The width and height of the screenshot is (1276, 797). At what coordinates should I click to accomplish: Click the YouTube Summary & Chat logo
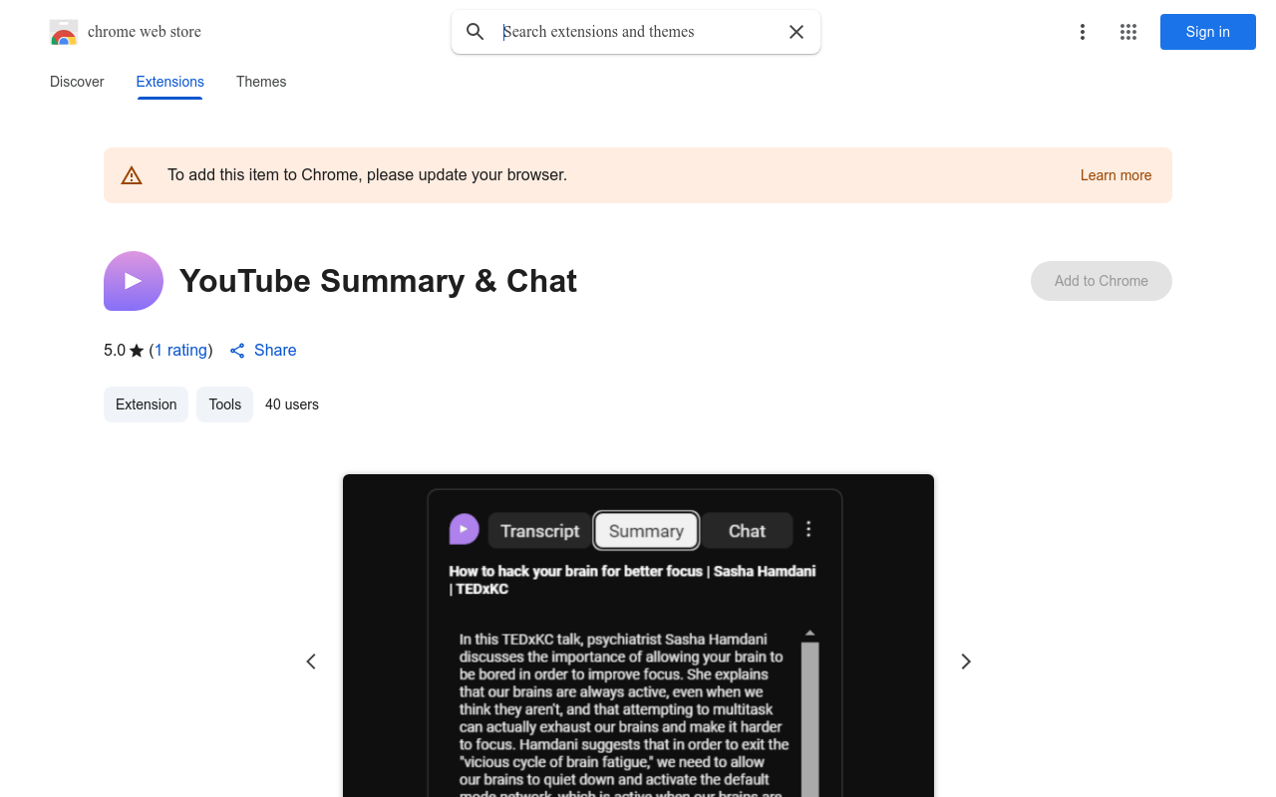pyautogui.click(x=134, y=281)
